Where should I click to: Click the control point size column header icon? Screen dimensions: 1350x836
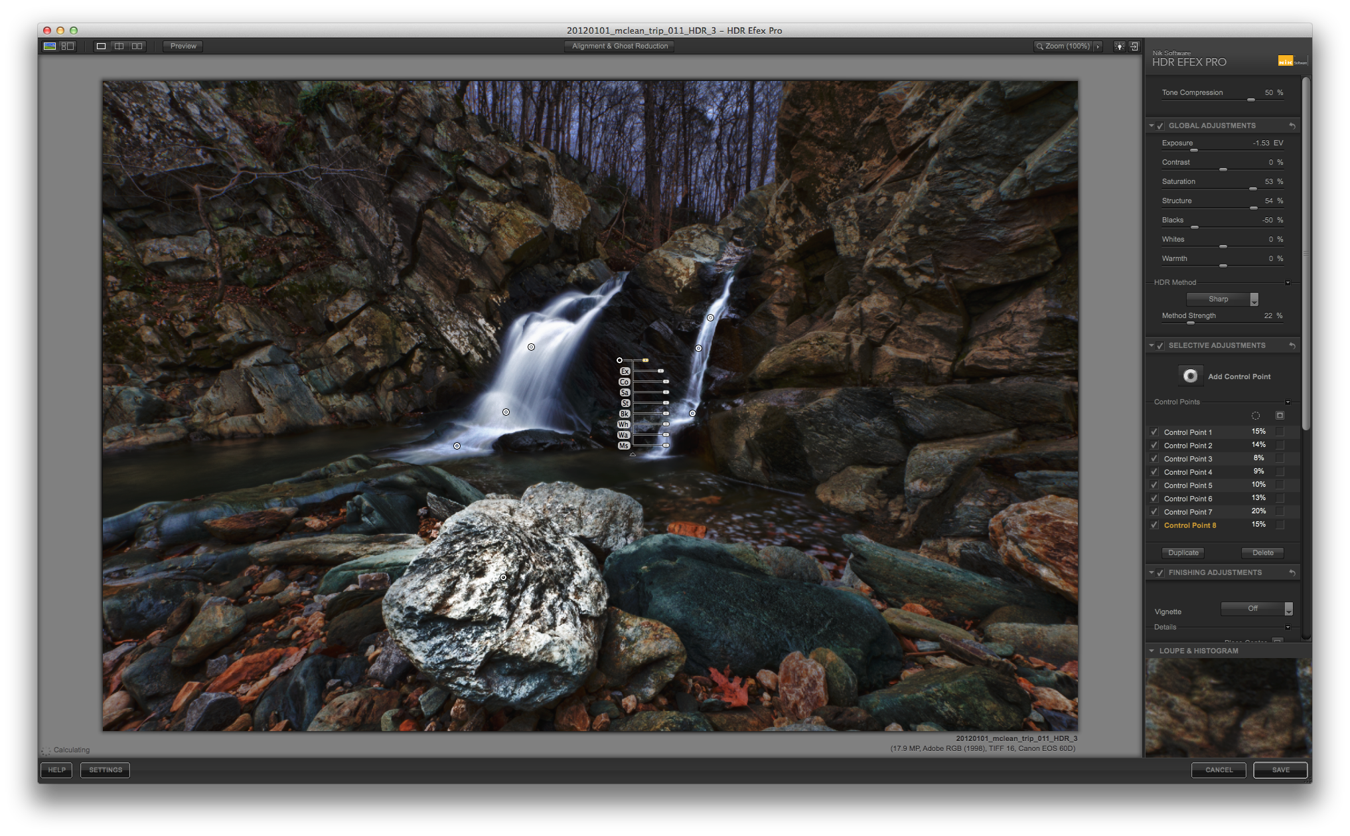1256,416
